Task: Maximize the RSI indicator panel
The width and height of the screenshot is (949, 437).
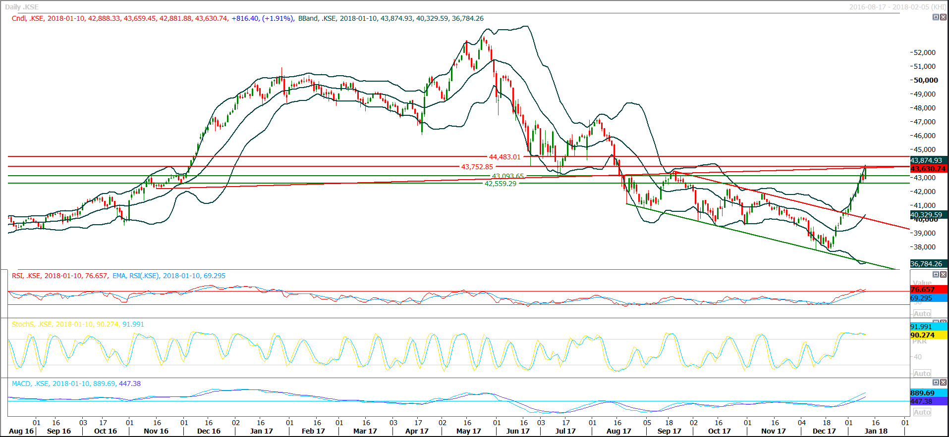Action: pyautogui.click(x=936, y=274)
